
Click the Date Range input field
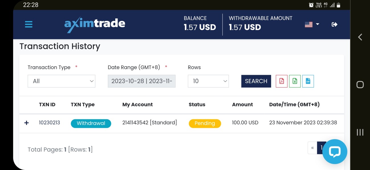[x=141, y=81]
